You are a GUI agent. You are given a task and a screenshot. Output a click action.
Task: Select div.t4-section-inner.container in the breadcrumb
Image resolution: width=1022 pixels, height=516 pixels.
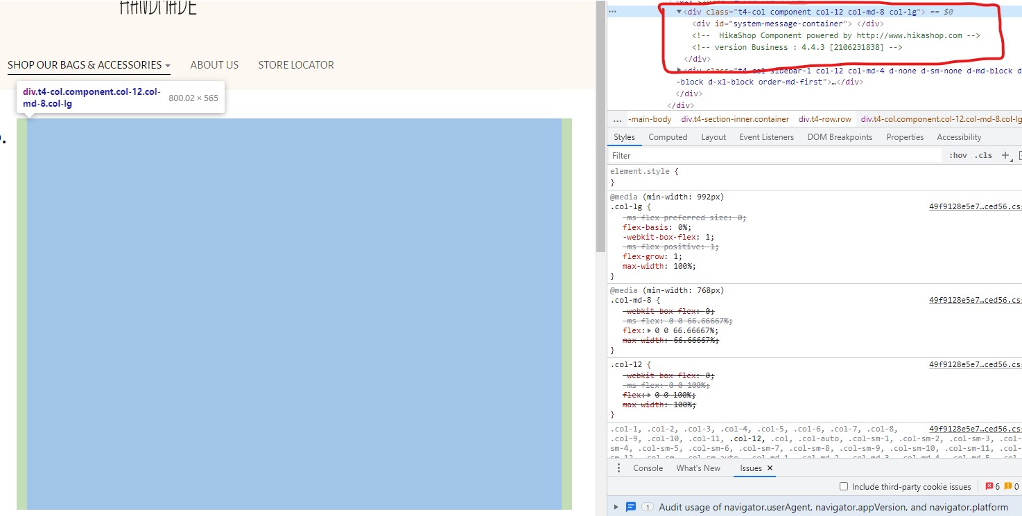point(735,119)
